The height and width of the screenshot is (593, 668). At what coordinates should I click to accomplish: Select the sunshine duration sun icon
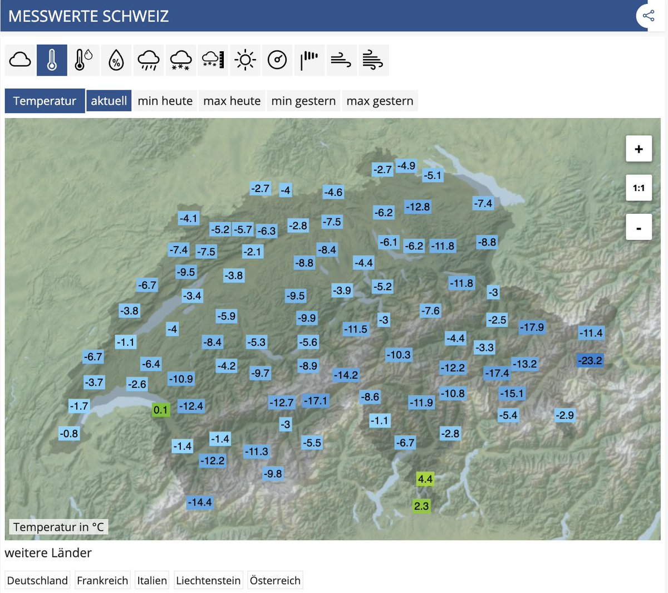(245, 60)
